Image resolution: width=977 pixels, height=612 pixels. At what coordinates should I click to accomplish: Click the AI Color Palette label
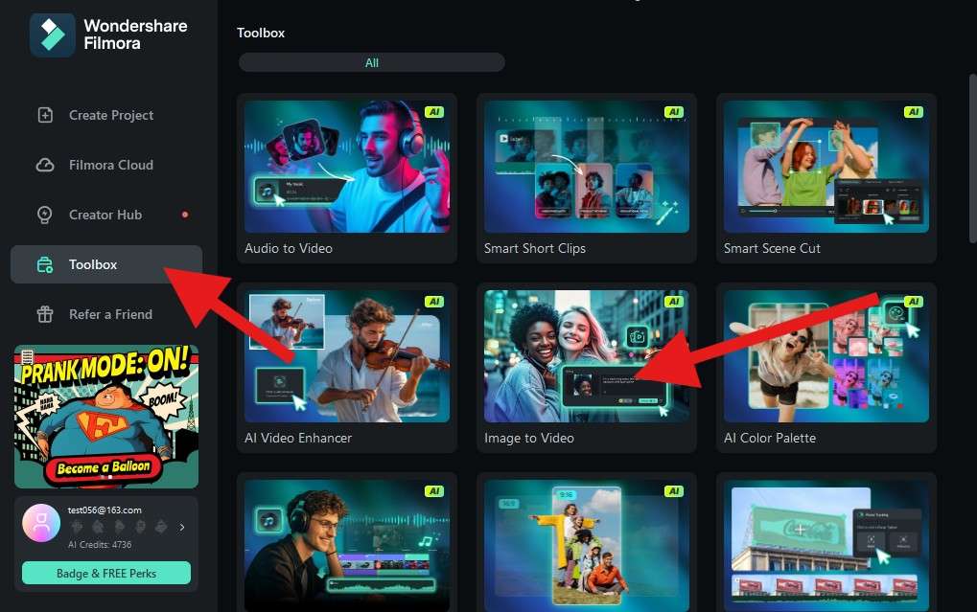(x=770, y=439)
